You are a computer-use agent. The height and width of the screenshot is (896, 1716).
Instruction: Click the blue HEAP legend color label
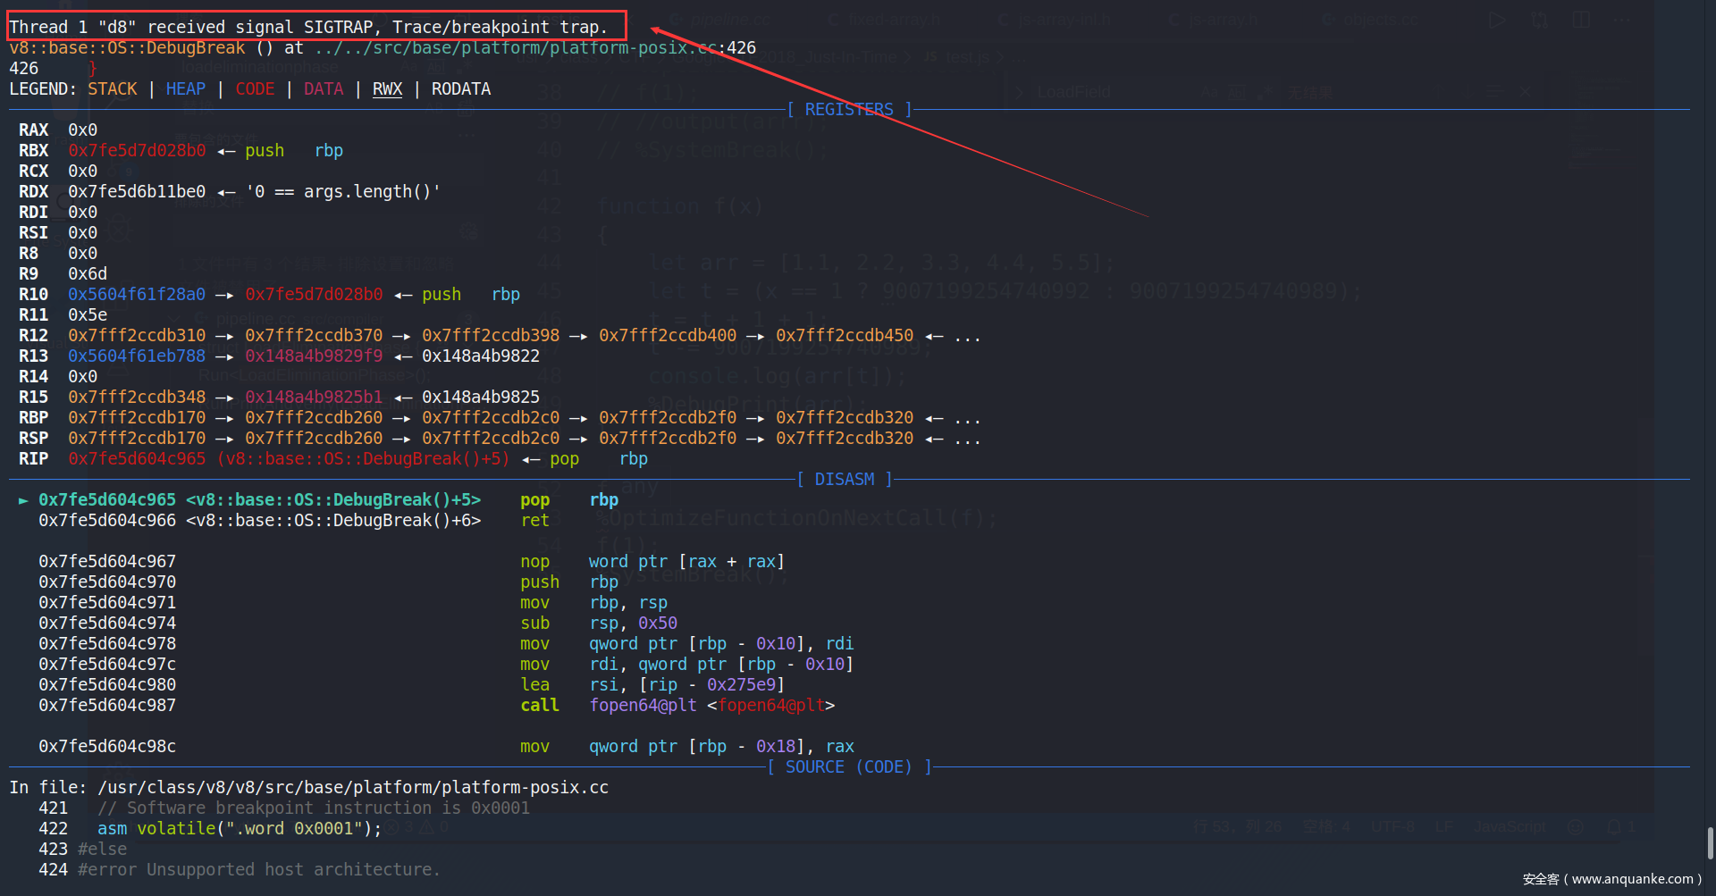tap(185, 89)
